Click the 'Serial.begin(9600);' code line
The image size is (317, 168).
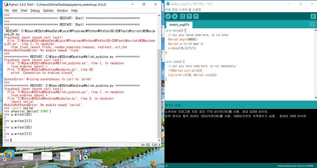coord(183,39)
